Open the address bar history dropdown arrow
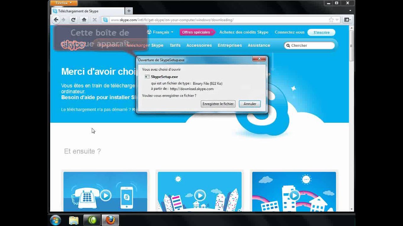This screenshot has width=403, height=226. (337, 20)
